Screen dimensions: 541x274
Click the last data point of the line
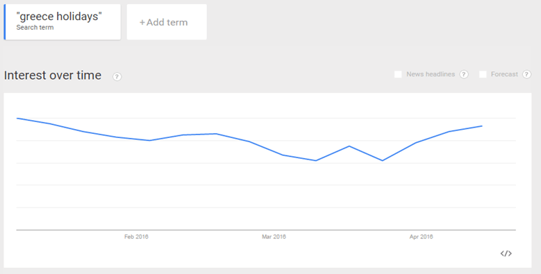(482, 126)
